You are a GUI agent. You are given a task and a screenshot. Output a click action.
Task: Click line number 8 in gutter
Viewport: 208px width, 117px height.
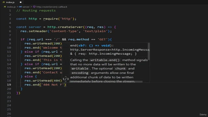10,39
